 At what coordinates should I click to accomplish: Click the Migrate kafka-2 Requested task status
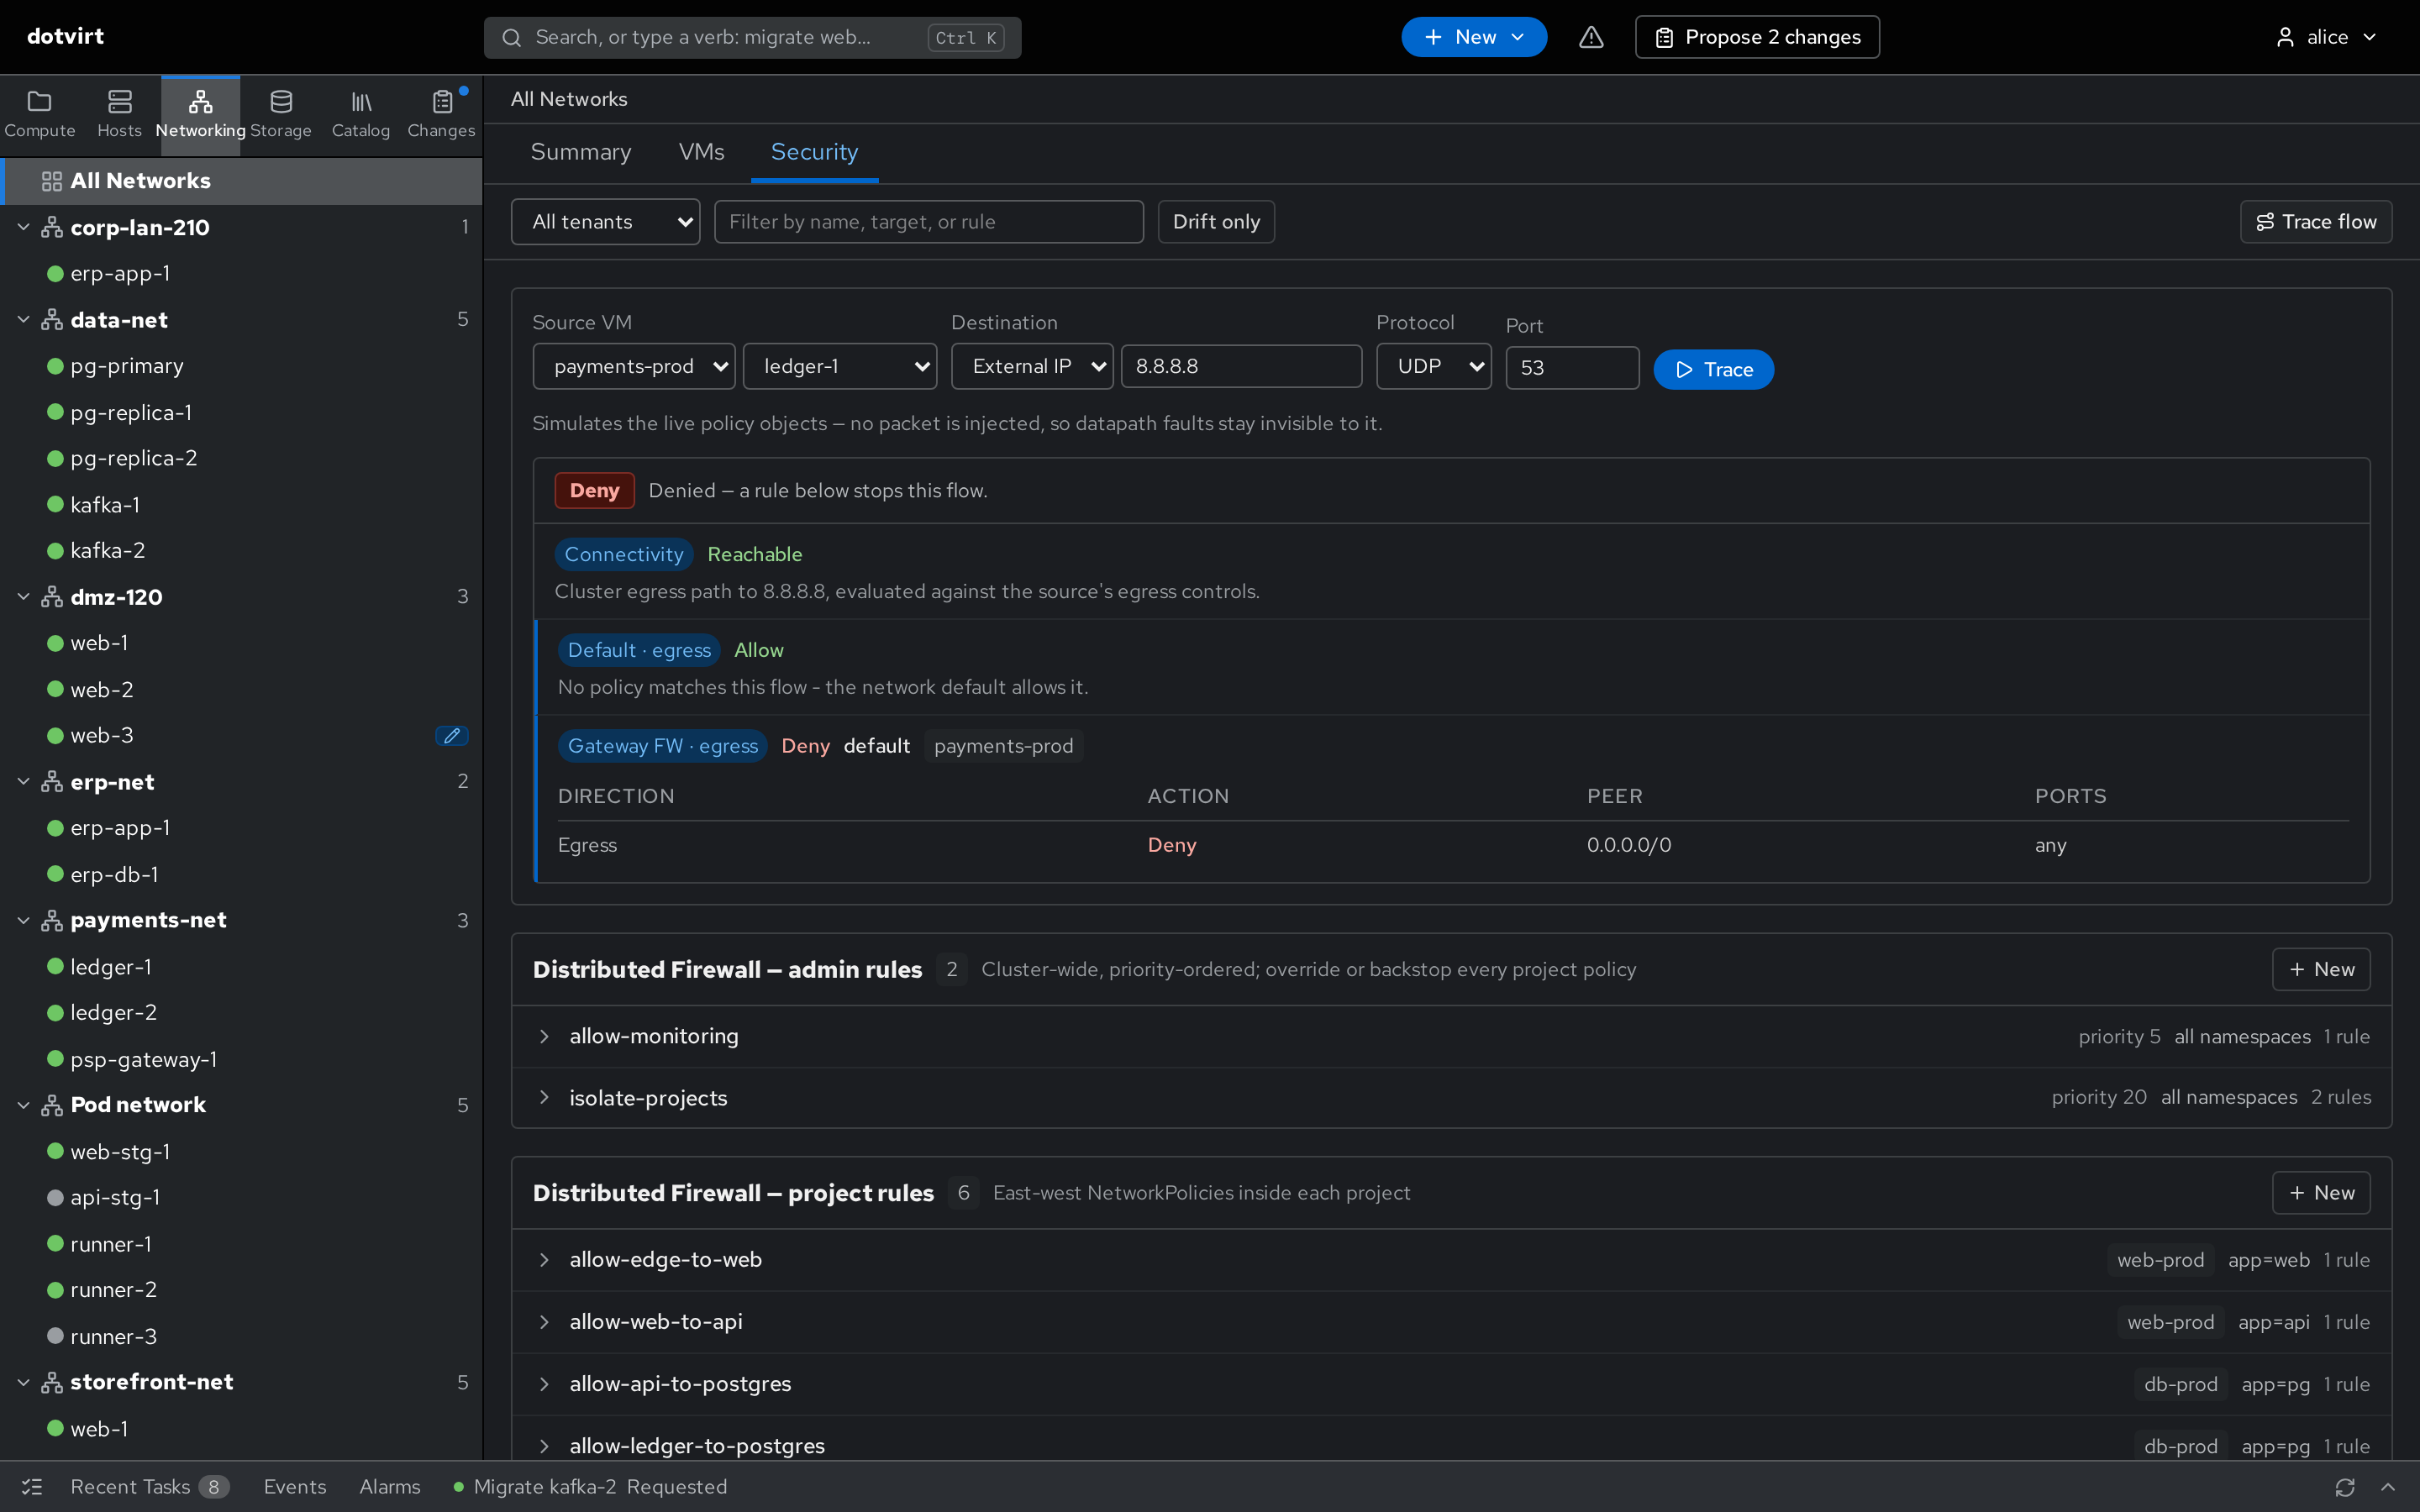[x=590, y=1487]
